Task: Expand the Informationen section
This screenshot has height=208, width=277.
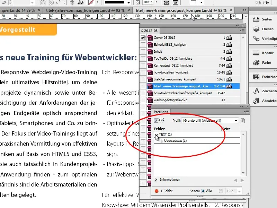Action: (x=155, y=180)
